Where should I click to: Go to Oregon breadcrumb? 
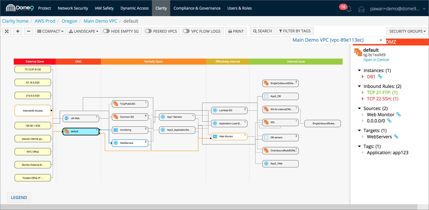pos(69,21)
